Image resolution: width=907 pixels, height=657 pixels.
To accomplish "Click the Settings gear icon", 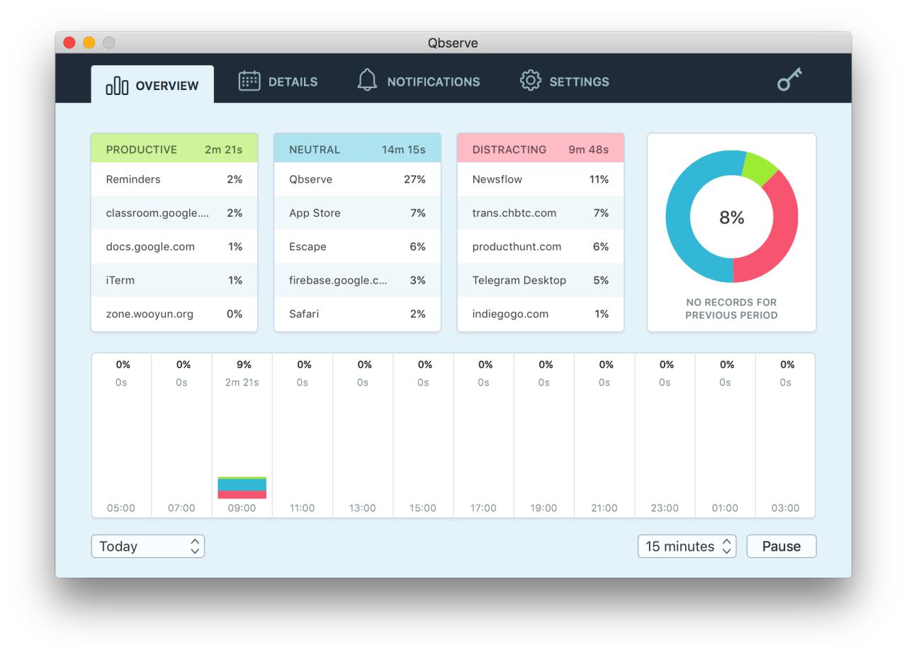I will 530,81.
